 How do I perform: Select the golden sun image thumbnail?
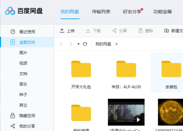[170, 112]
